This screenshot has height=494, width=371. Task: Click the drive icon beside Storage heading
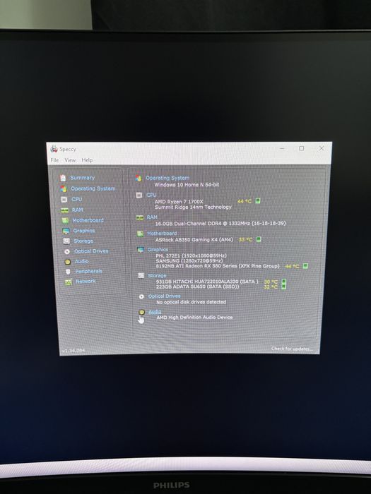[141, 276]
